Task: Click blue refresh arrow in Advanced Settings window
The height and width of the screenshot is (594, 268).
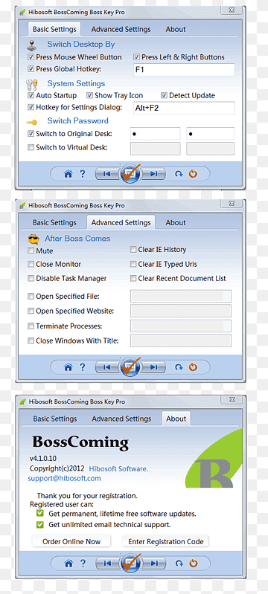Action: tap(179, 367)
